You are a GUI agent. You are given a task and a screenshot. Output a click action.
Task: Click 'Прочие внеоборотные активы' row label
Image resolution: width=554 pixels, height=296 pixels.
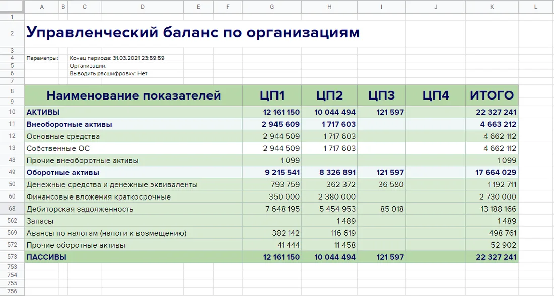coord(82,160)
